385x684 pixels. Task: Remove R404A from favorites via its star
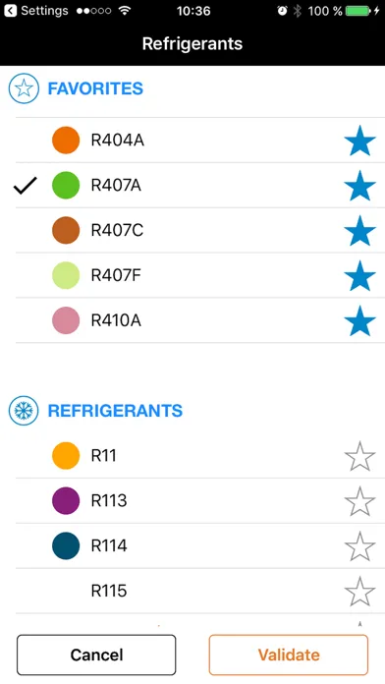[x=359, y=141]
